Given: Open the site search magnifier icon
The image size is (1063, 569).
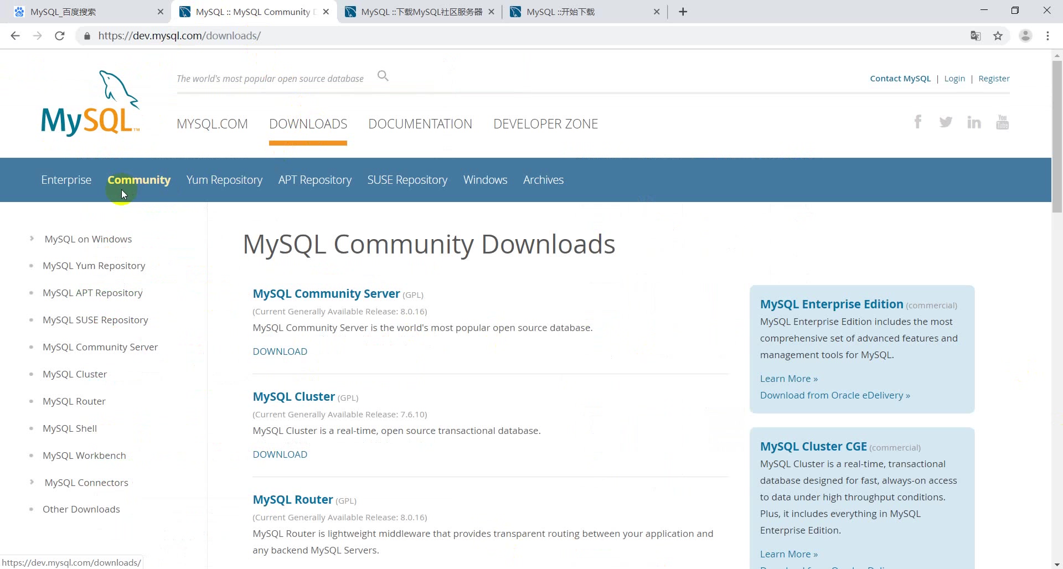Looking at the screenshot, I should tap(383, 76).
